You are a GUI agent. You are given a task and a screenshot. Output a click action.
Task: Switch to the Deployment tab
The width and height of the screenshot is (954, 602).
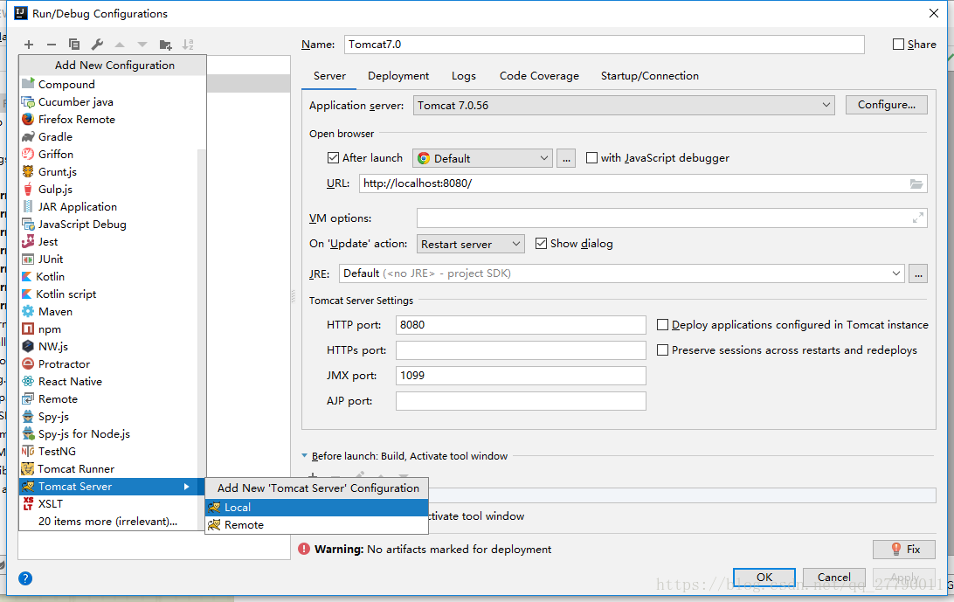pos(398,76)
